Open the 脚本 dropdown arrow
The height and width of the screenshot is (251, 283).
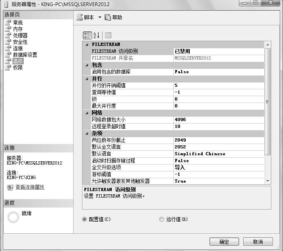tap(100, 17)
